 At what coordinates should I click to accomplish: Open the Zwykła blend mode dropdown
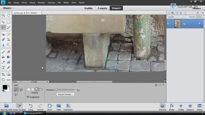pos(176,17)
